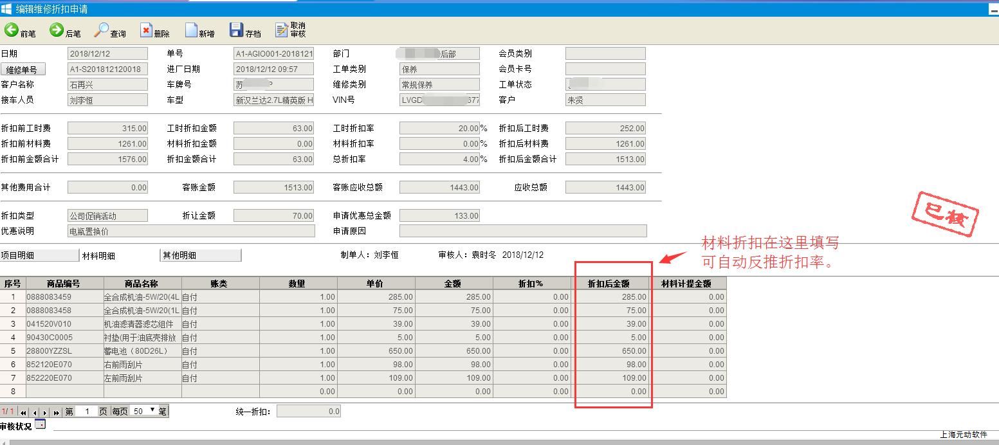The image size is (999, 445).
Task: Open the 审核状况 calendar icon
Action: (x=41, y=424)
